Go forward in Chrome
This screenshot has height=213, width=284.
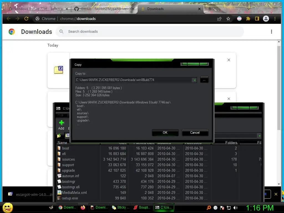pos(17,19)
